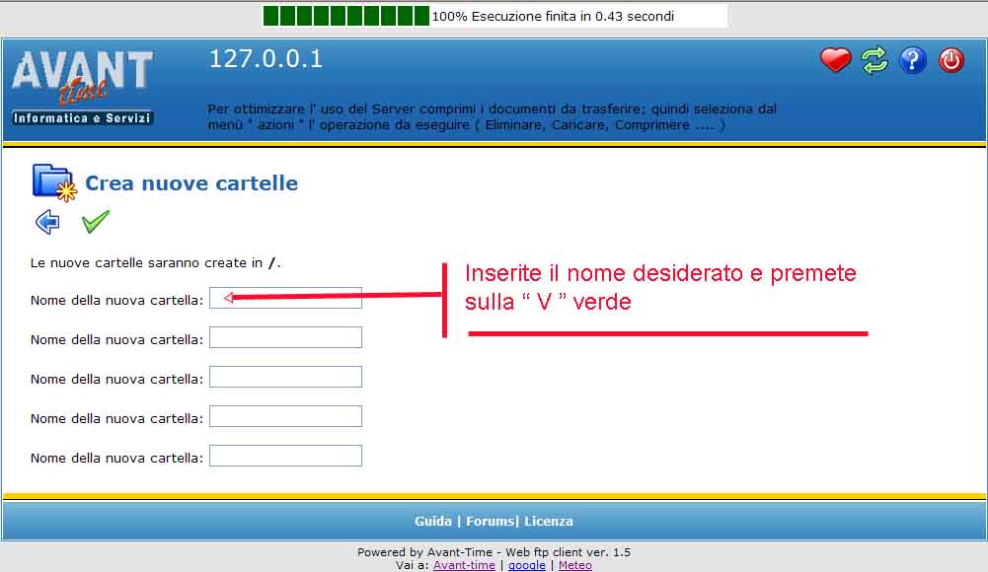Open help via blue question mark icon
The image size is (988, 572).
[x=913, y=61]
